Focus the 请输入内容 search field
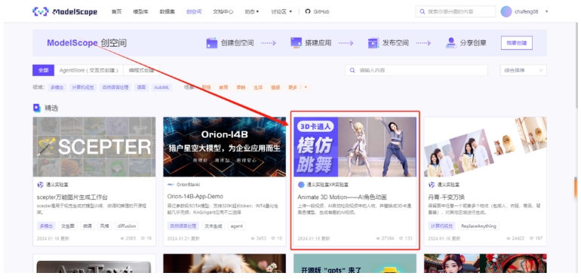 click(x=416, y=70)
